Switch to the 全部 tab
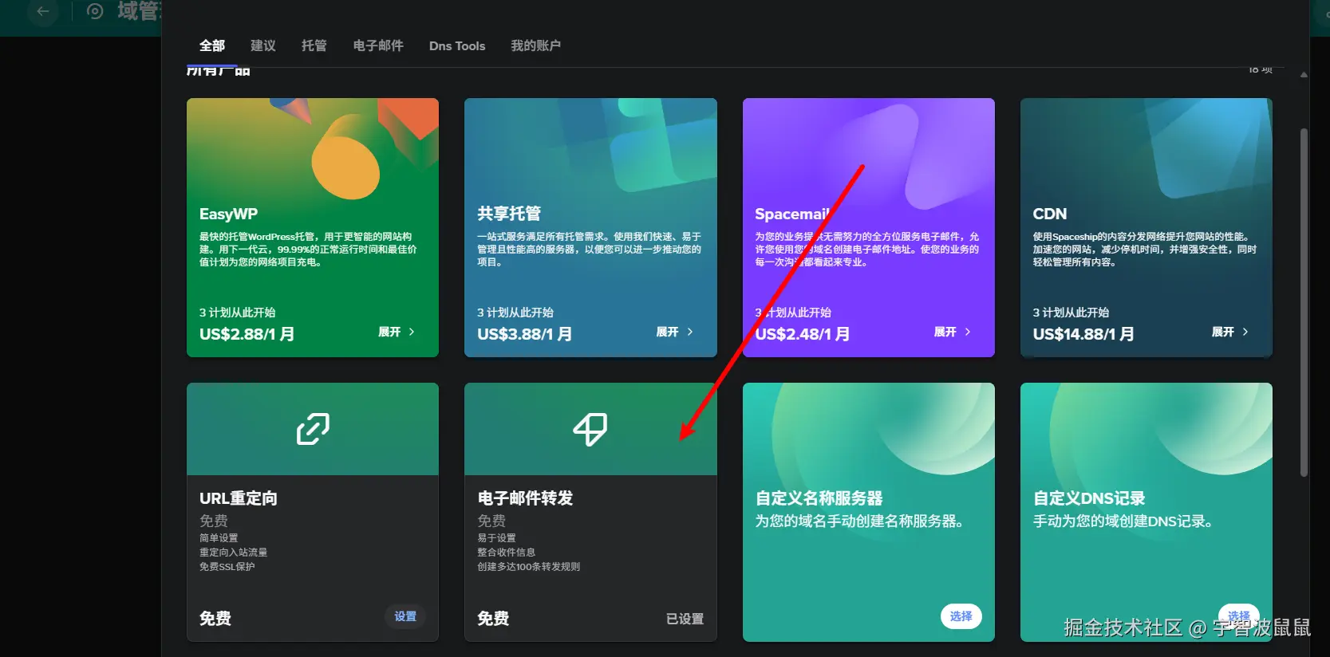This screenshot has height=657, width=1330. [212, 45]
